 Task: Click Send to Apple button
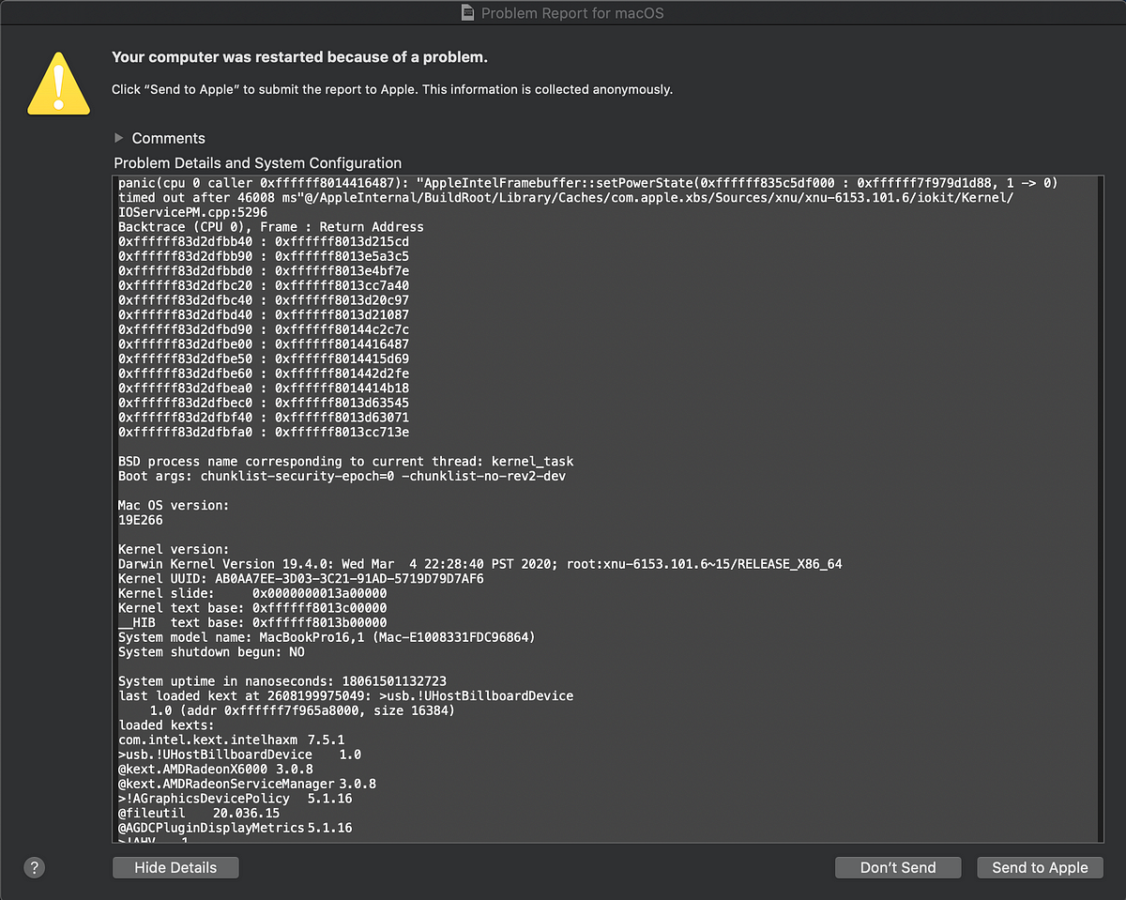point(1040,867)
